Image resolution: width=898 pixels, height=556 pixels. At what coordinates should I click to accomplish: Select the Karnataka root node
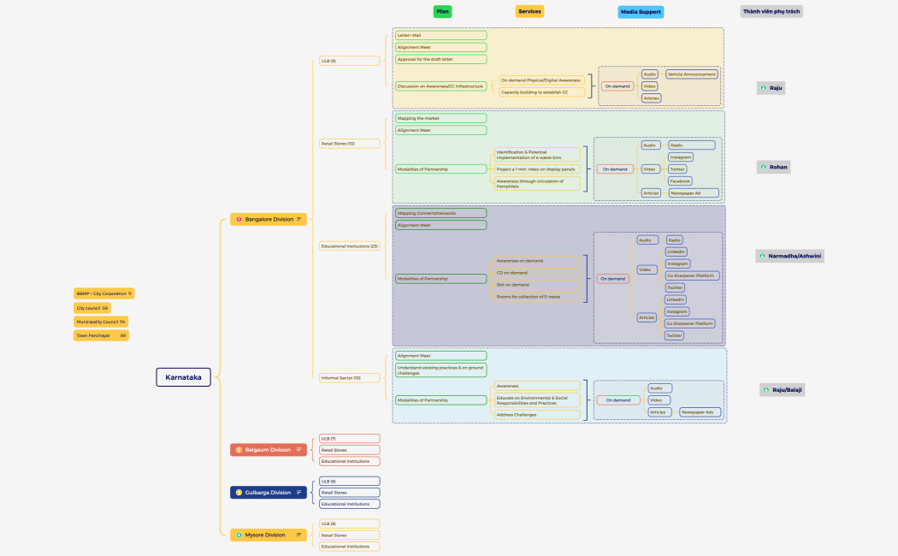pos(182,376)
